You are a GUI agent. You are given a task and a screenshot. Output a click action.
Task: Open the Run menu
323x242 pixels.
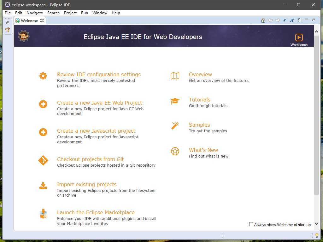coord(85,13)
